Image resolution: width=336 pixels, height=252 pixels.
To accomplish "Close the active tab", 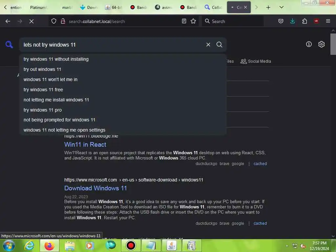I will (x=245, y=7).
